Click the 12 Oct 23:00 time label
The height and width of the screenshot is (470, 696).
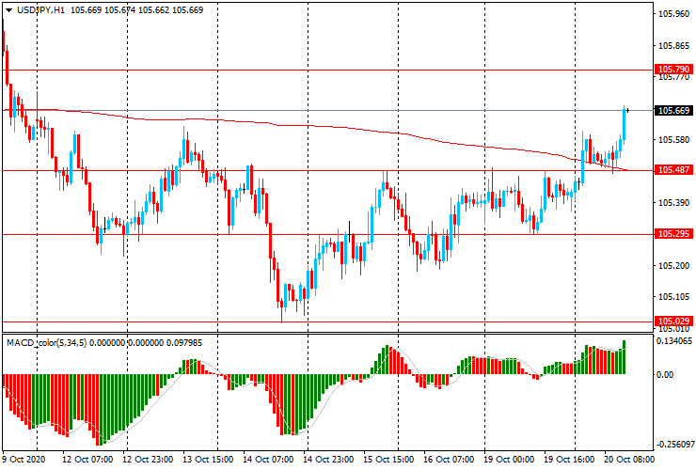click(x=148, y=459)
